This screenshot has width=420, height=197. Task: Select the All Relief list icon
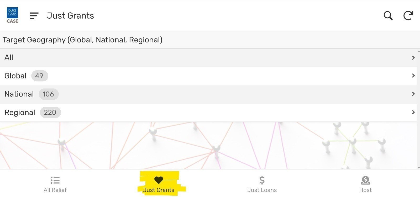click(x=55, y=180)
